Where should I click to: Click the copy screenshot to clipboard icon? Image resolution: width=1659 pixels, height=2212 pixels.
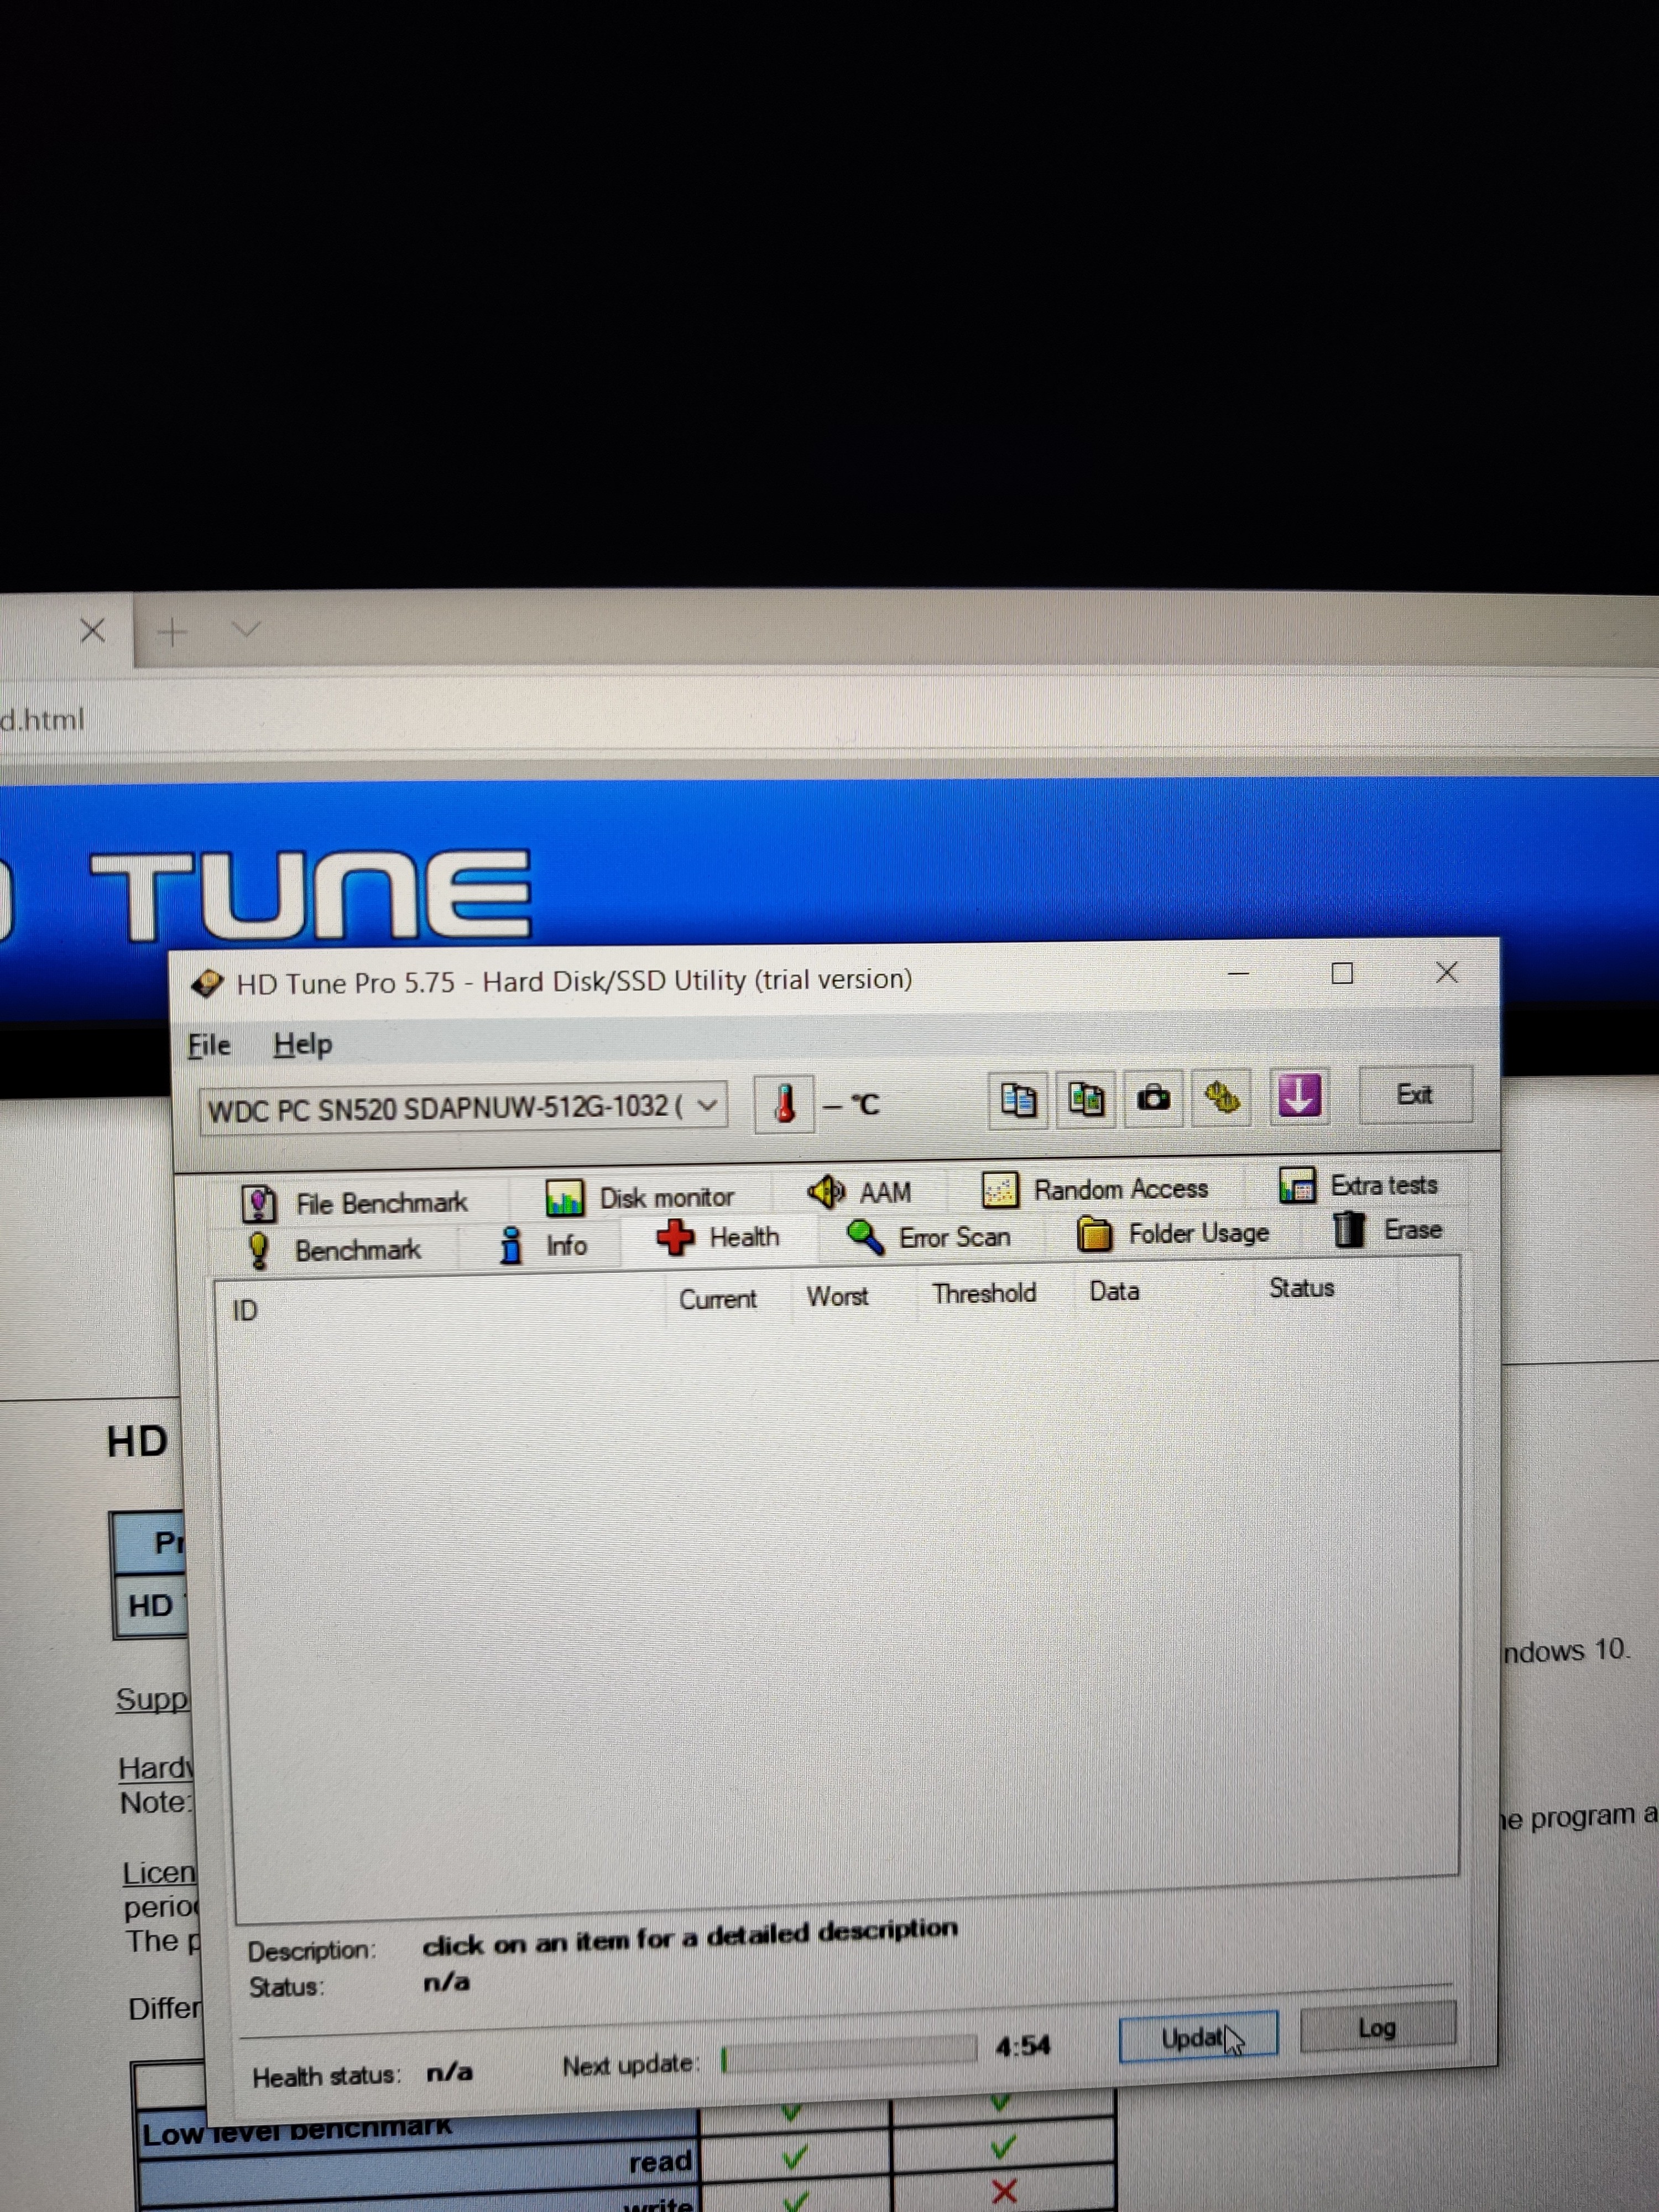(1086, 1099)
